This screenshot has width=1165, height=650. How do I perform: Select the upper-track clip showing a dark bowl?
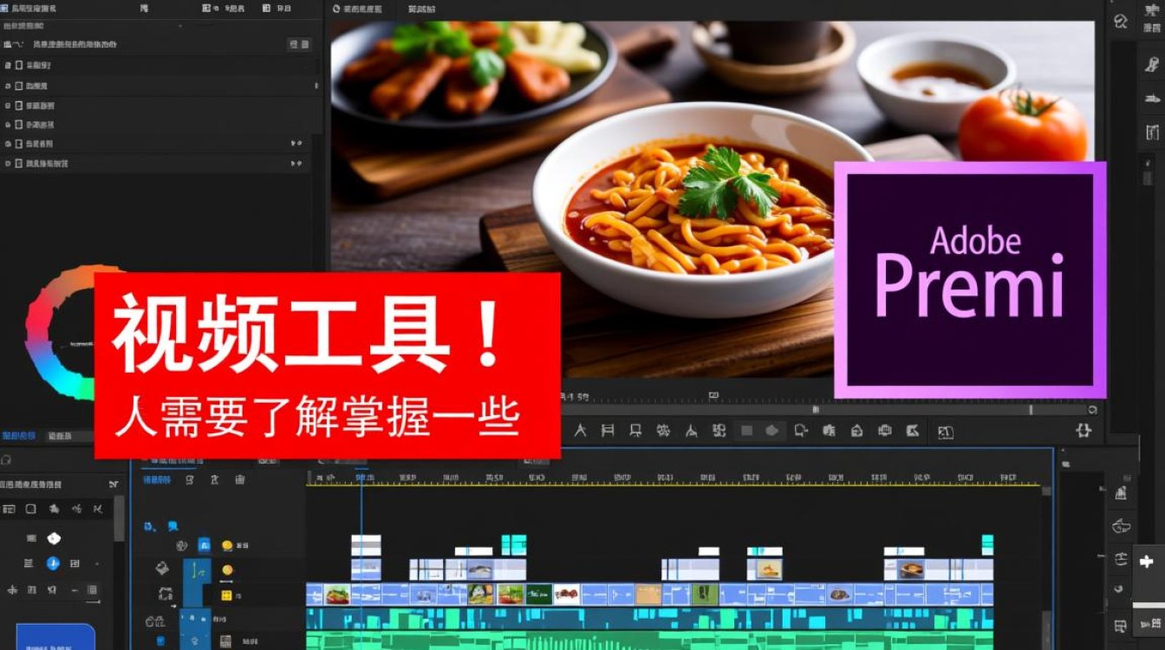point(912,569)
